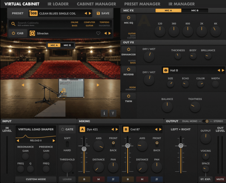Toggle the MIC EQ power icon
Image resolution: width=226 pixels, height=183 pixels.
click(x=129, y=18)
